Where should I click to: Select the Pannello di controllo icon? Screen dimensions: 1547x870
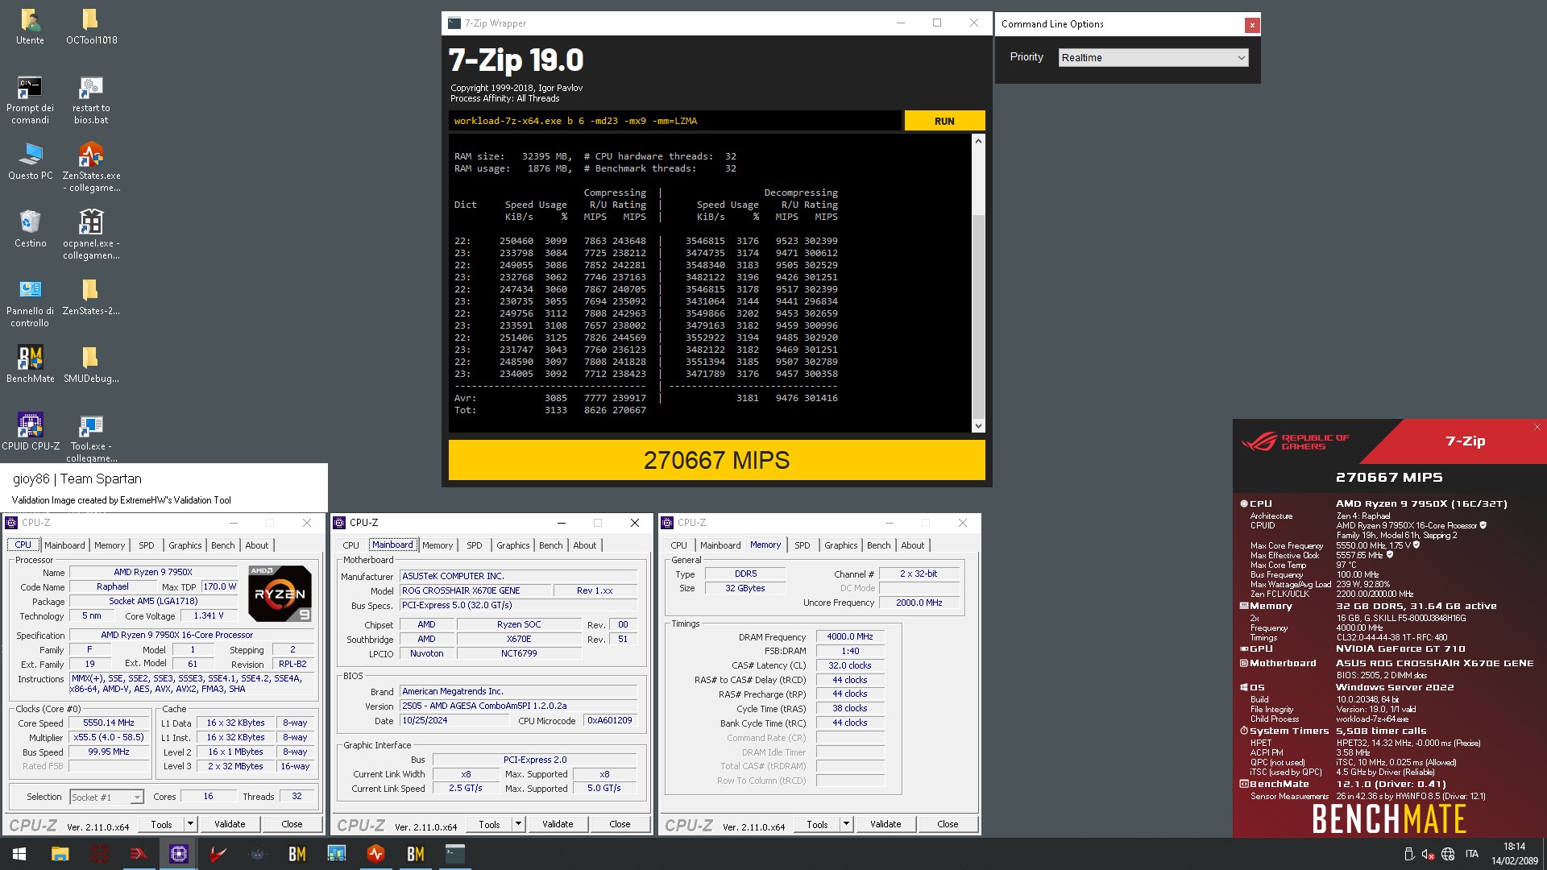pyautogui.click(x=30, y=303)
